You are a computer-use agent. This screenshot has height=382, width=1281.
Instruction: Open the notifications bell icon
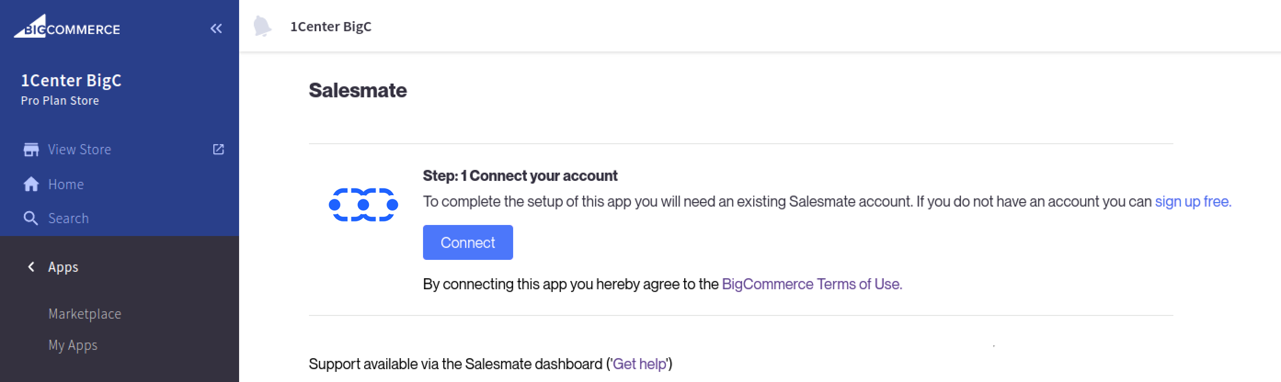pos(262,26)
